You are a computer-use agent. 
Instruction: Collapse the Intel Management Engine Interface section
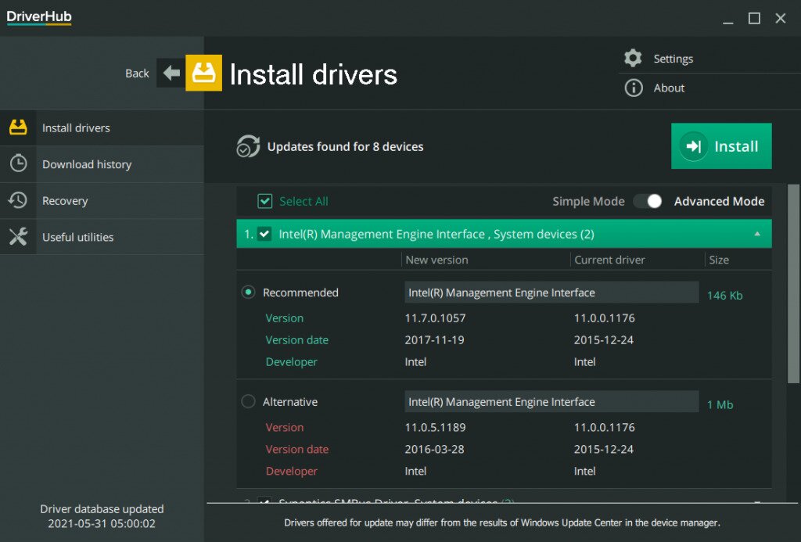(x=756, y=233)
